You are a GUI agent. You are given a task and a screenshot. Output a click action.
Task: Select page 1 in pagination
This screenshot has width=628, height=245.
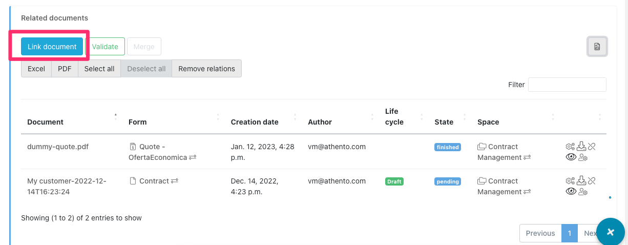click(569, 233)
